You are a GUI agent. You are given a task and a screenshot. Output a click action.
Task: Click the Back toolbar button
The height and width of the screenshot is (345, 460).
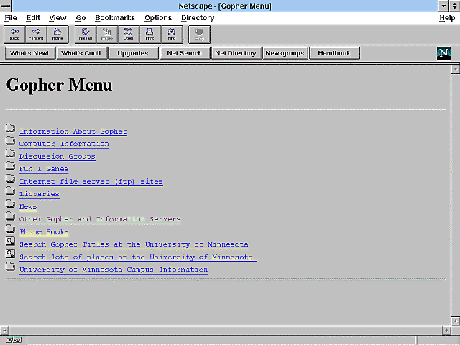pyautogui.click(x=14, y=34)
